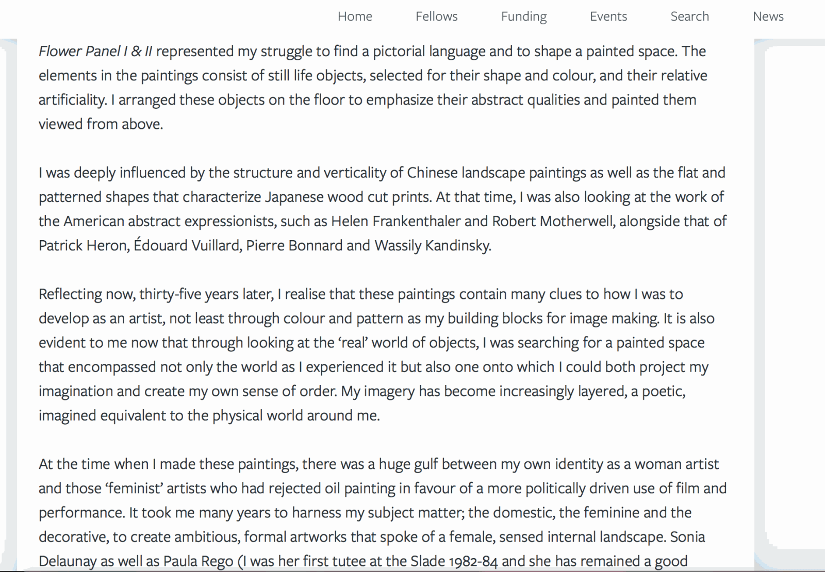This screenshot has width=825, height=572.
Task: Click the name Wassily Kandinsky
Action: tap(432, 246)
